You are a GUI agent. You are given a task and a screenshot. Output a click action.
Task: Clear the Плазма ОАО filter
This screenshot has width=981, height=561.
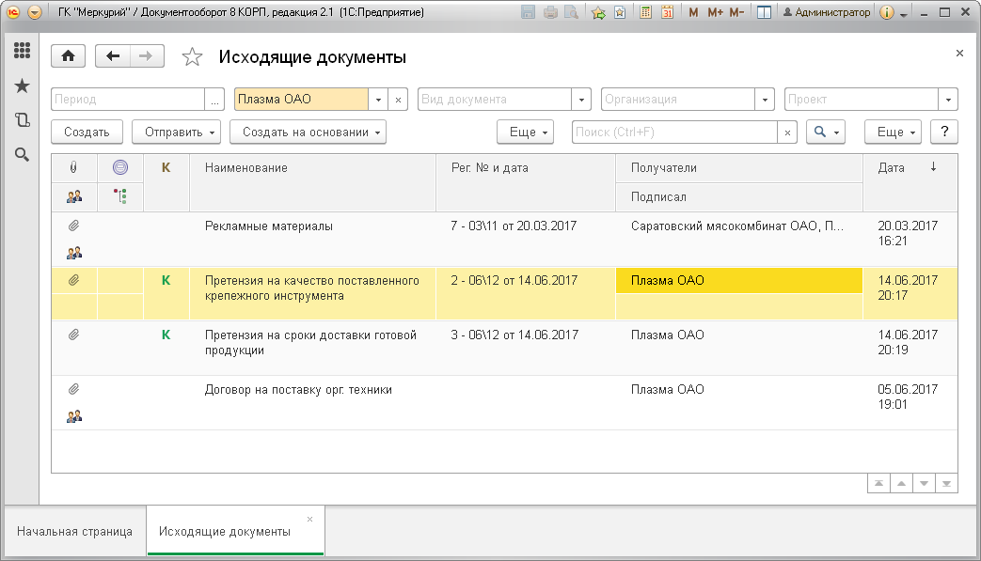[x=398, y=100]
